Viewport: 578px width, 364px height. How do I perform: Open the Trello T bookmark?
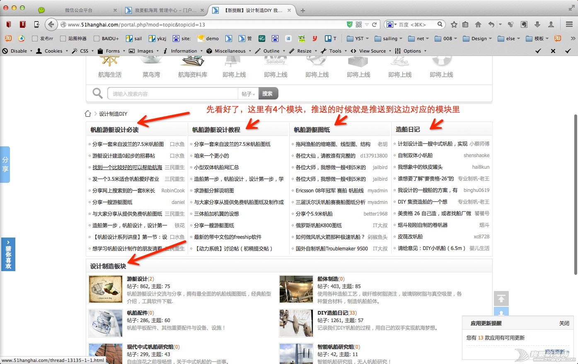pos(330,39)
